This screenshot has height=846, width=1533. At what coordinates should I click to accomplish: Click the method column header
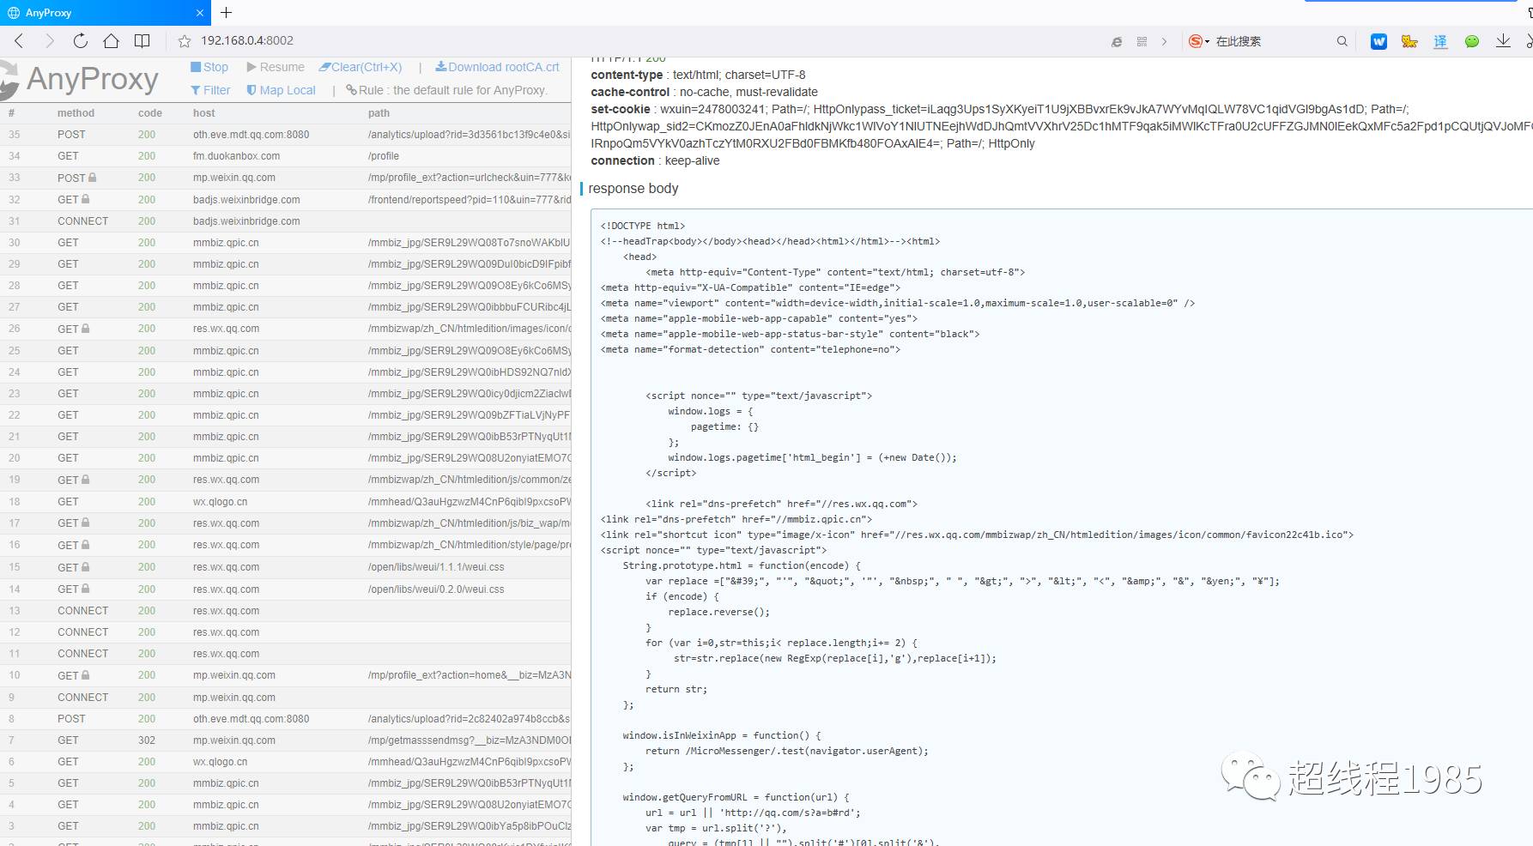click(76, 113)
